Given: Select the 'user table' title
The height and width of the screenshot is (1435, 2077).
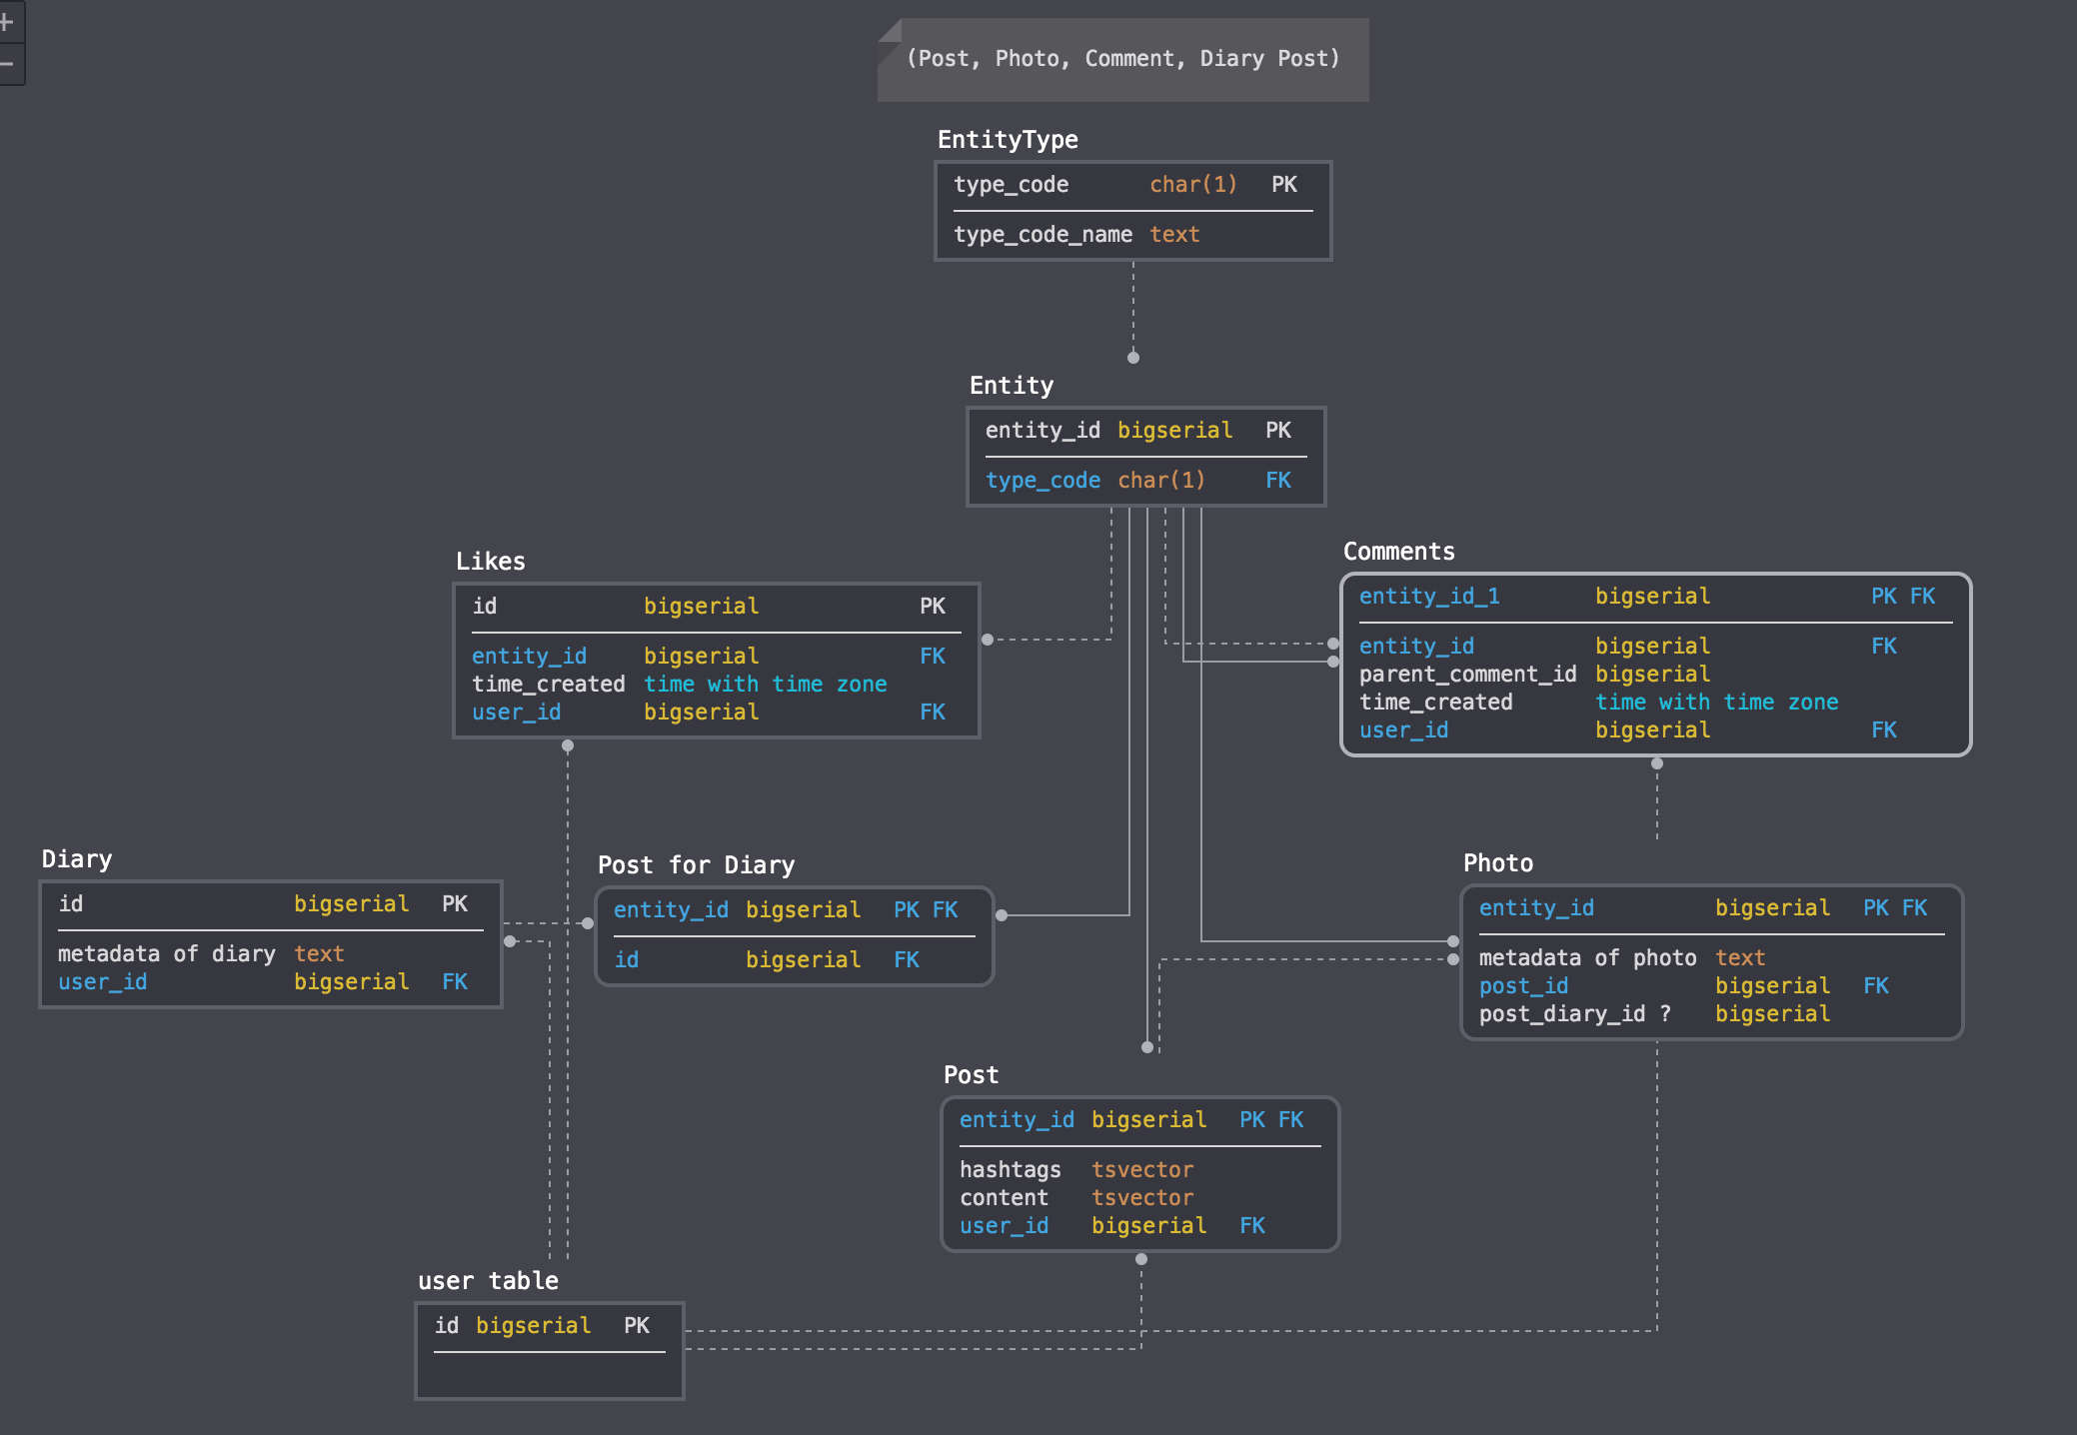Looking at the screenshot, I should click(x=488, y=1281).
